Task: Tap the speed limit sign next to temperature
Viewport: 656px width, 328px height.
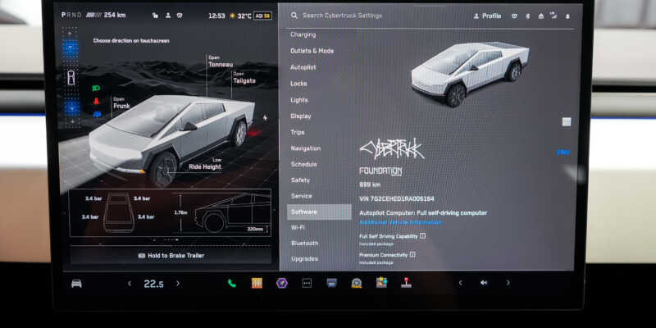Action: tap(262, 16)
